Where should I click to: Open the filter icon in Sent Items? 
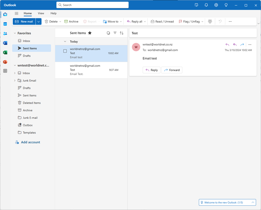pos(115,33)
